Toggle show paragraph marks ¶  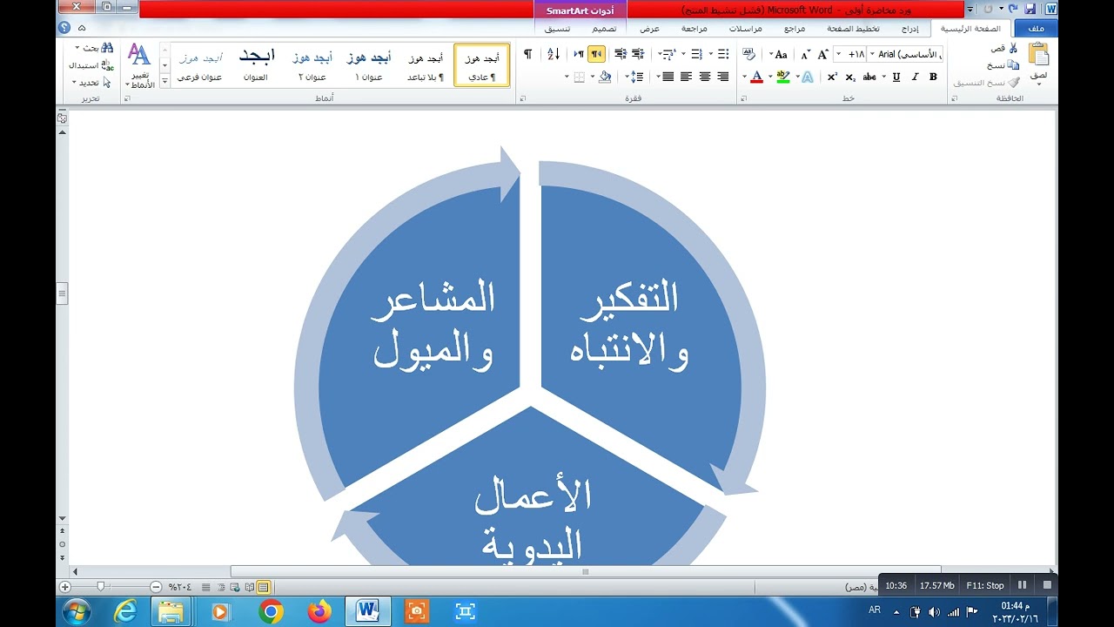[x=527, y=54]
